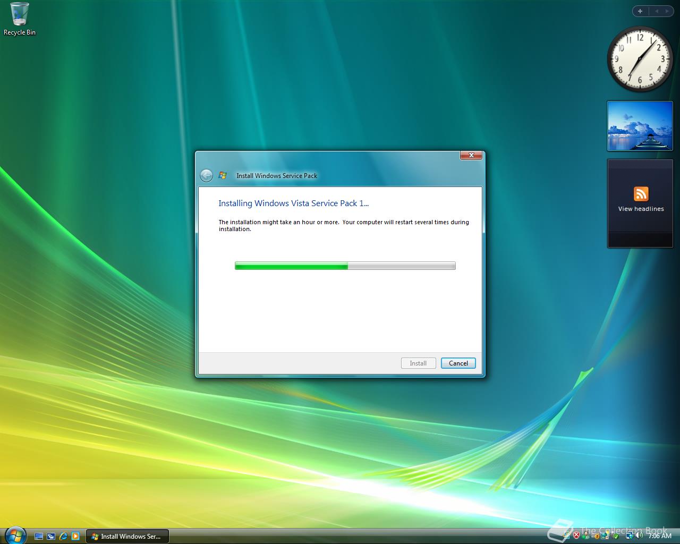Image resolution: width=680 pixels, height=544 pixels.
Task: Open the network status icon in tray
Action: click(629, 536)
